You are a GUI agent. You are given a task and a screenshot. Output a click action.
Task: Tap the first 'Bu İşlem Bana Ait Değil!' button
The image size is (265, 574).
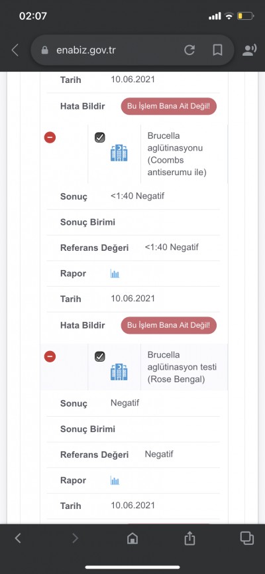coord(169,106)
